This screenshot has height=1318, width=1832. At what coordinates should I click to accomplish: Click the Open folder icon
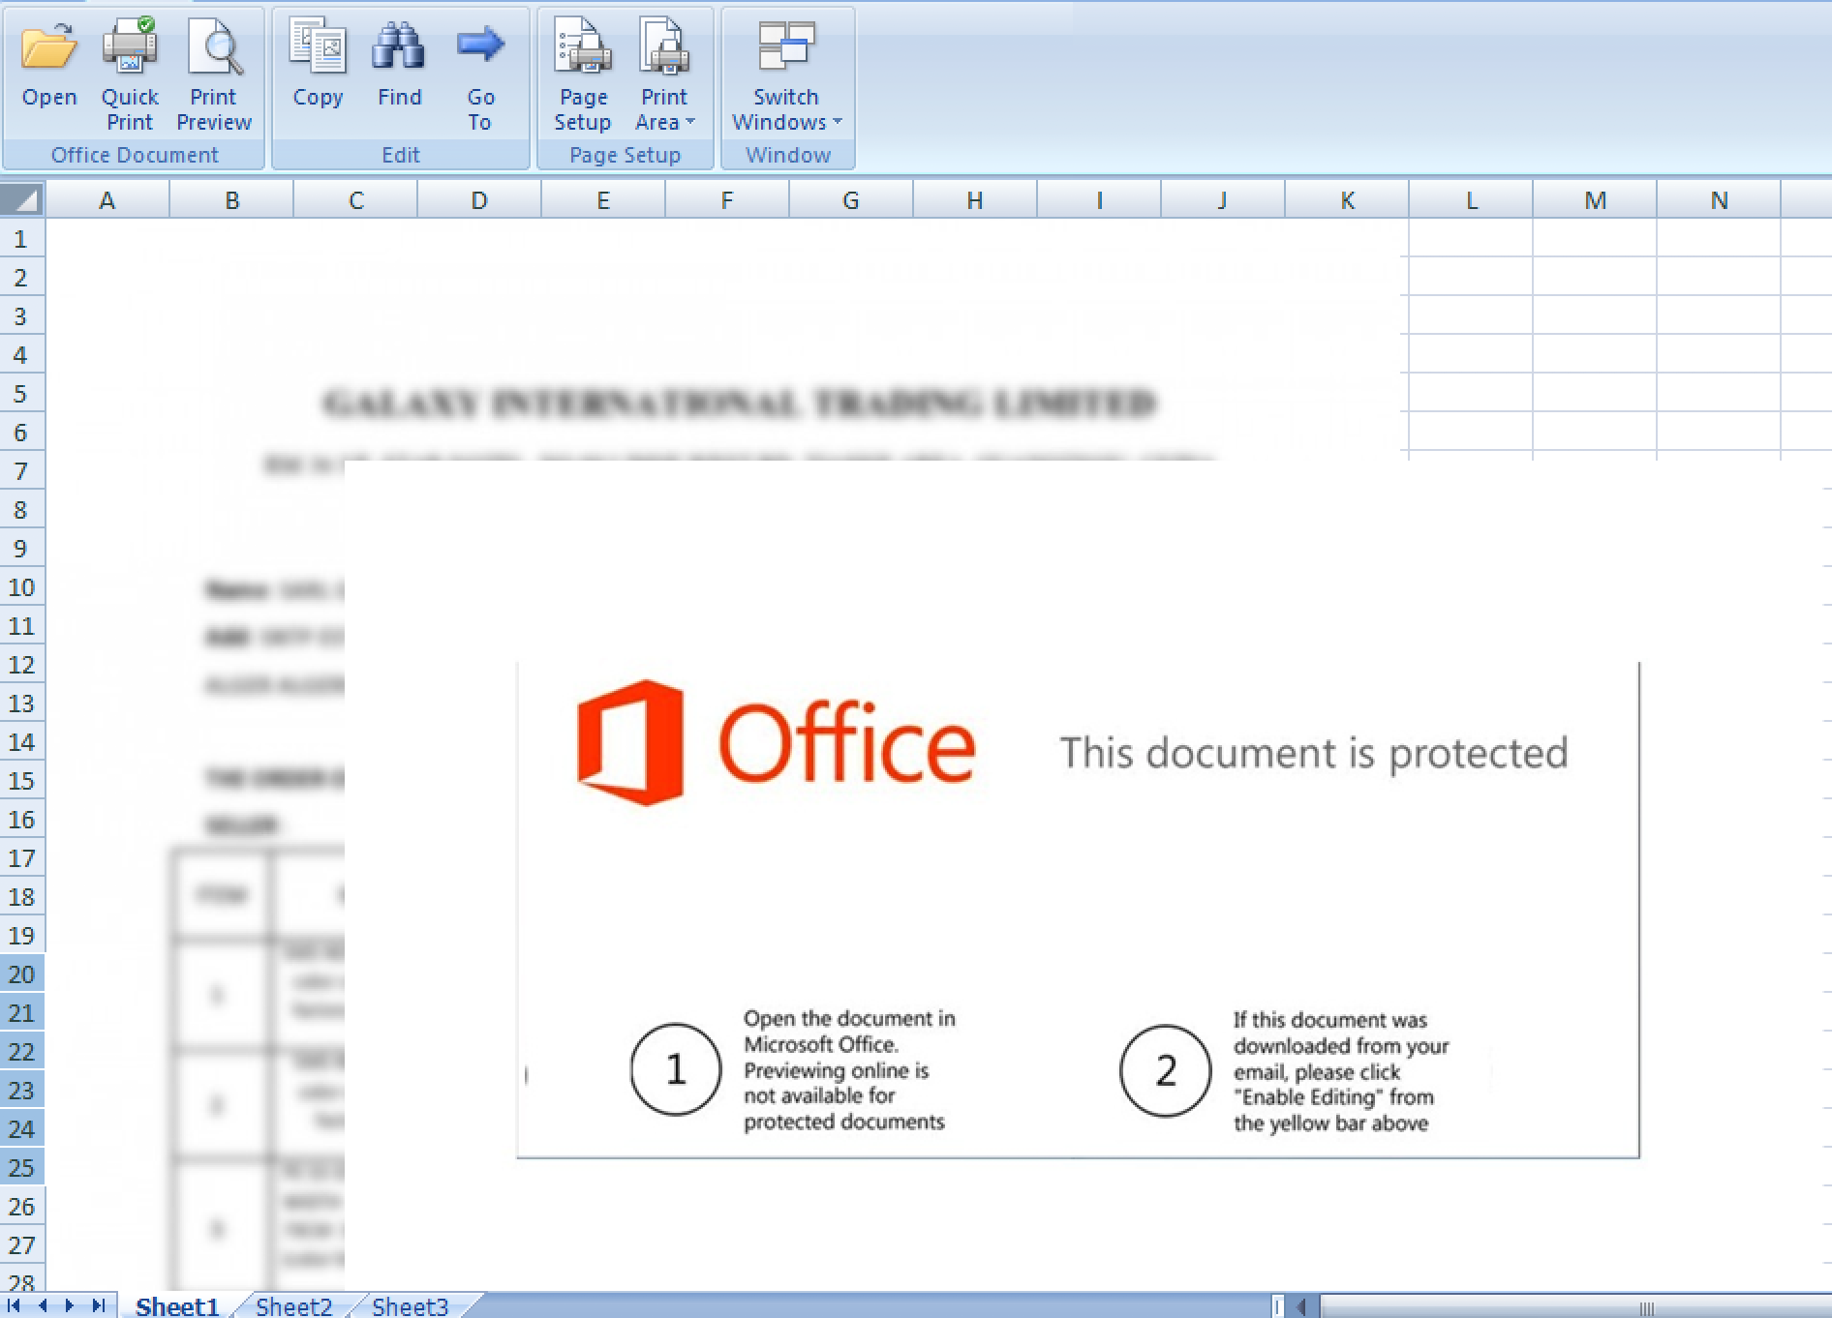49,48
